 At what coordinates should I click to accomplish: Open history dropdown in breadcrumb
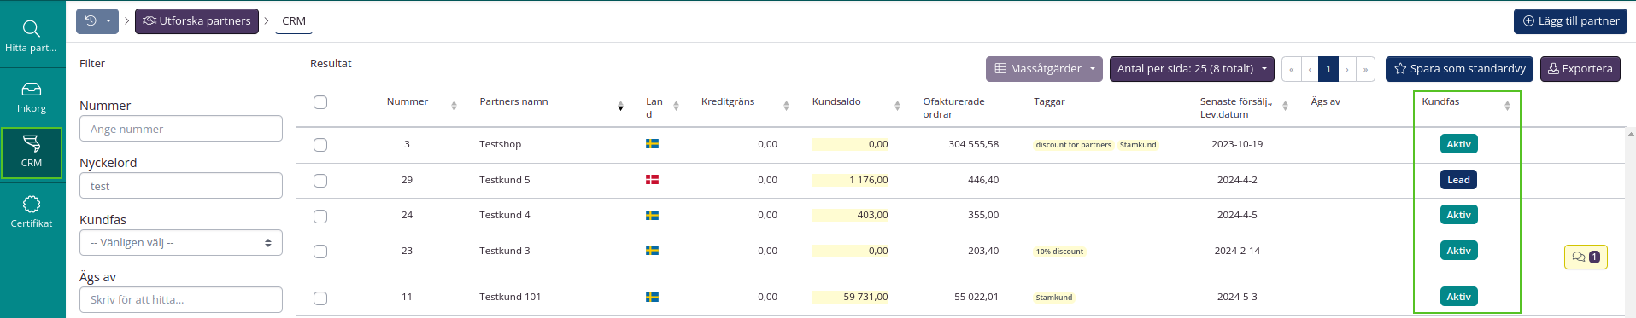click(97, 20)
